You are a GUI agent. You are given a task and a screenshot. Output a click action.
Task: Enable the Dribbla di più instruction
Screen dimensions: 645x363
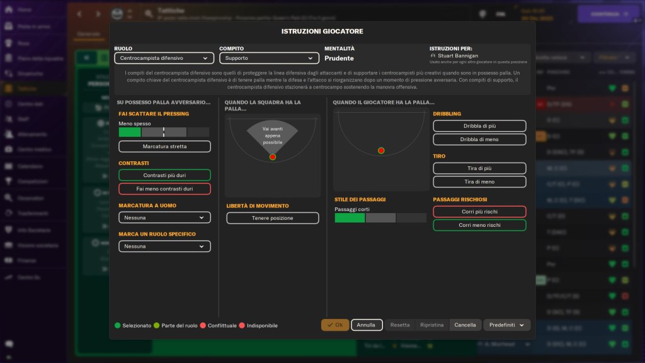pyautogui.click(x=479, y=125)
